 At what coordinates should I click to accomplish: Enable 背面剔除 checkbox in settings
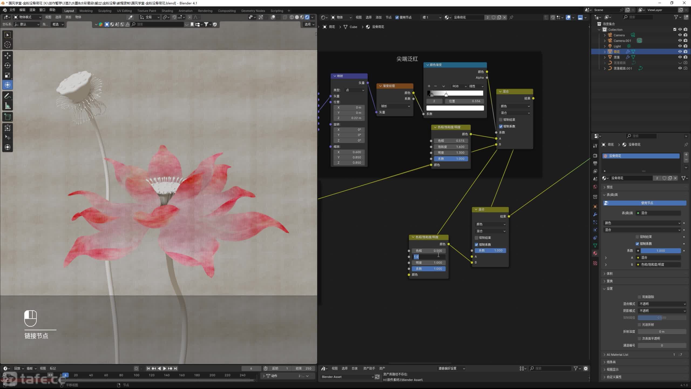coord(639,297)
